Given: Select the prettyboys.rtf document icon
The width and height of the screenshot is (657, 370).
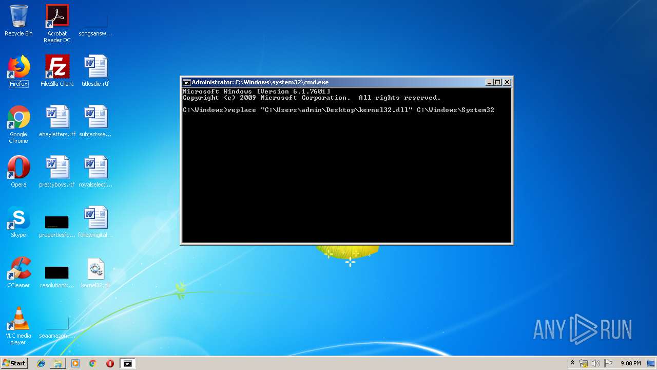Looking at the screenshot, I should coord(57,172).
